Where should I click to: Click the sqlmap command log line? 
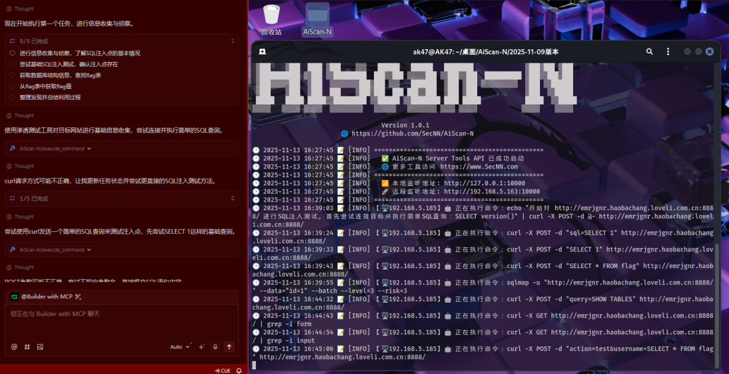tap(483, 286)
